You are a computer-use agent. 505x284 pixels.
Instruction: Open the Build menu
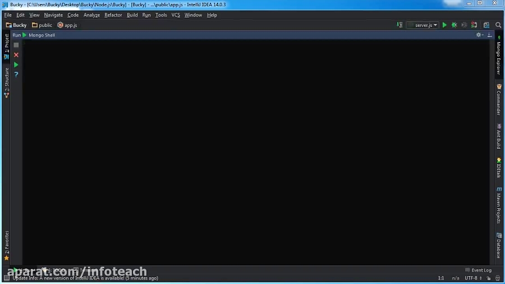pos(132,15)
